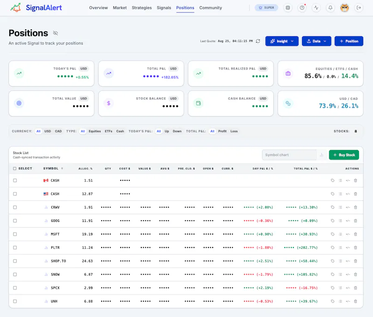Filter type by Equities
The height and width of the screenshot is (317, 373).
[95, 131]
